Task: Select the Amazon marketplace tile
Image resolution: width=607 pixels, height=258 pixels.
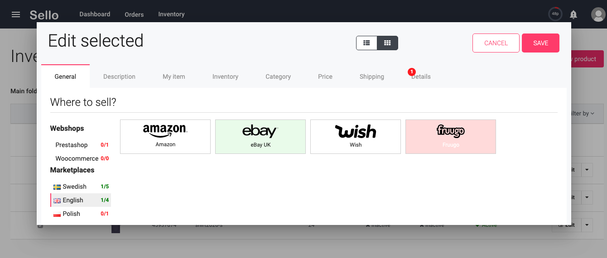Action: click(x=165, y=137)
